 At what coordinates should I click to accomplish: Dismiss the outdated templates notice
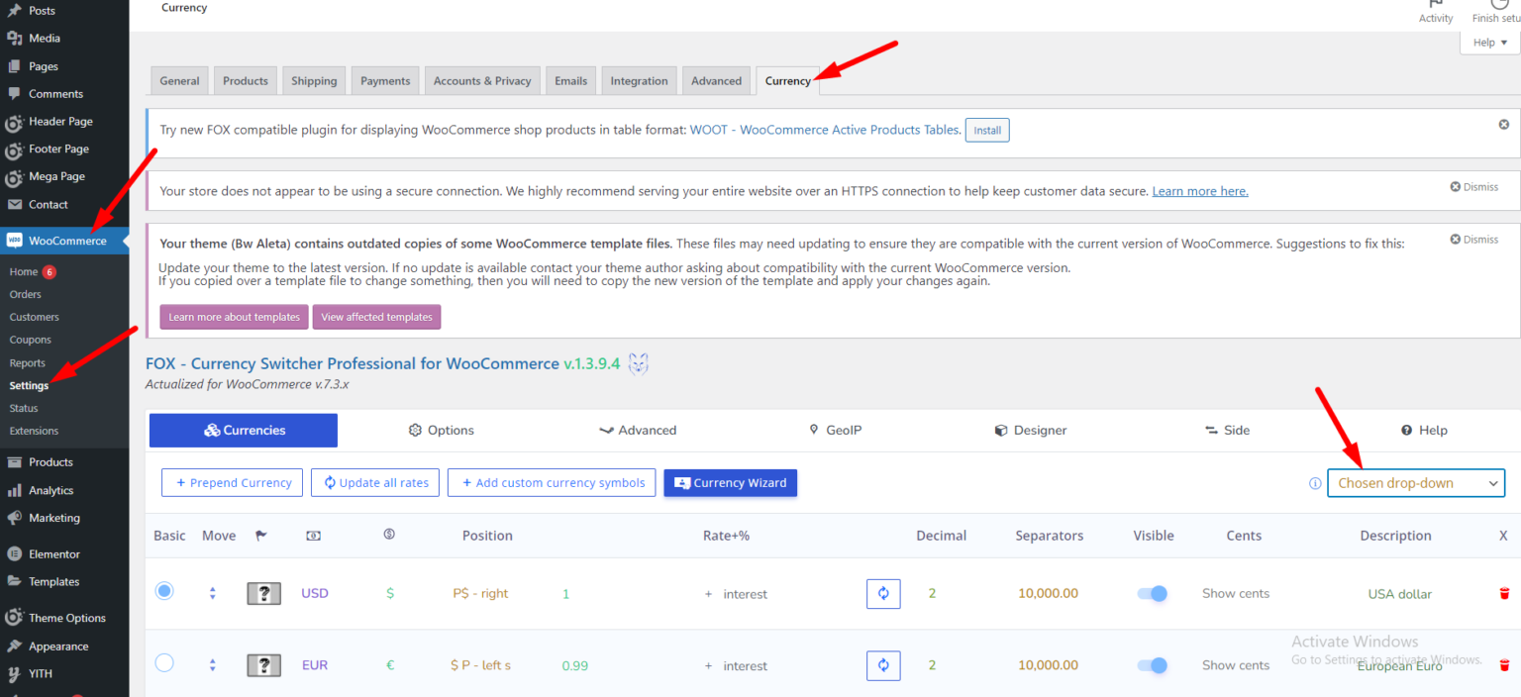[1473, 239]
